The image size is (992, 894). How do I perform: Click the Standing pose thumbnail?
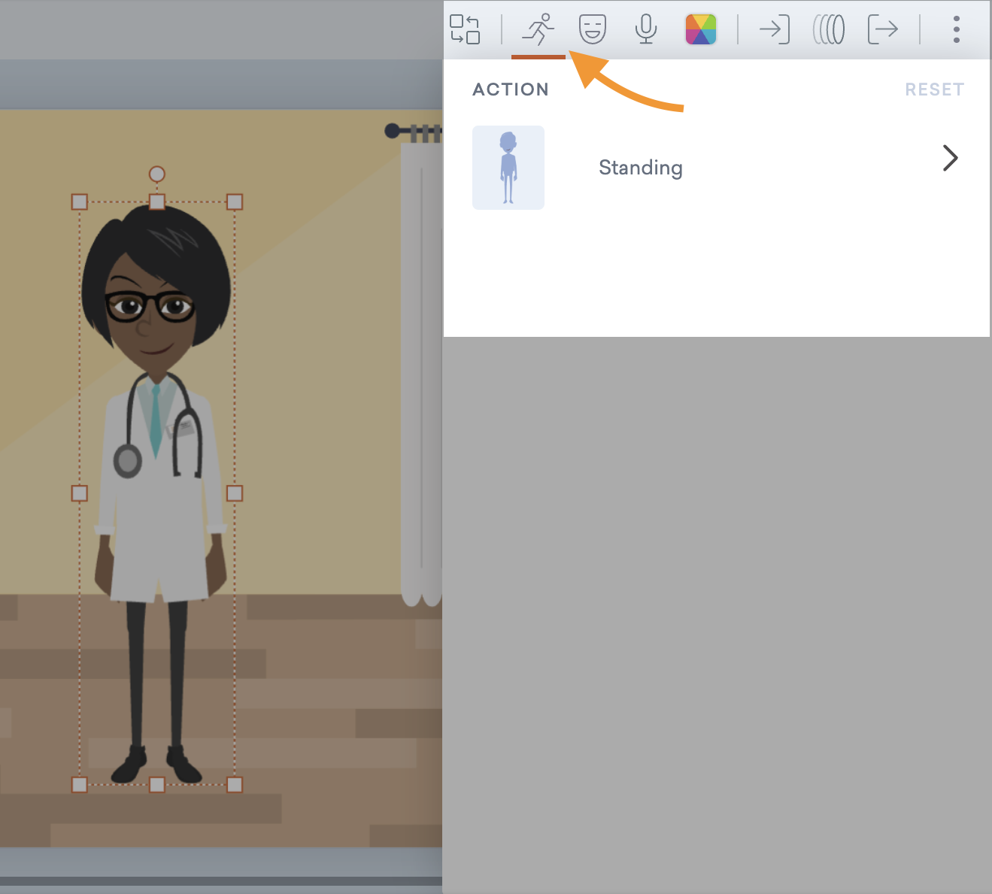[508, 168]
